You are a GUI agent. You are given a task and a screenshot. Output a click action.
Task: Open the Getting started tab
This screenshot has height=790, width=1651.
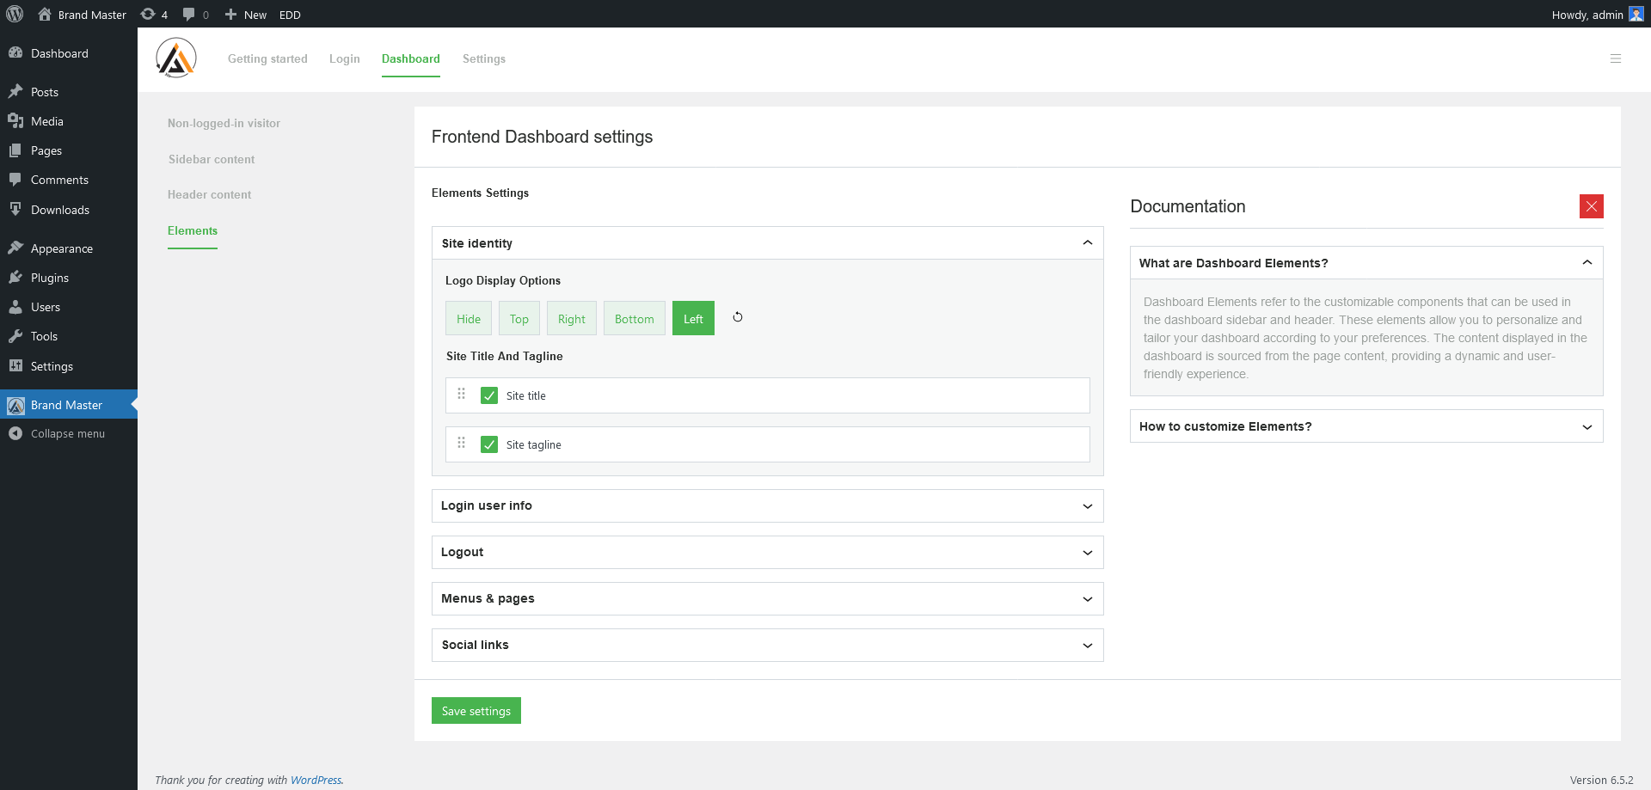267,58
